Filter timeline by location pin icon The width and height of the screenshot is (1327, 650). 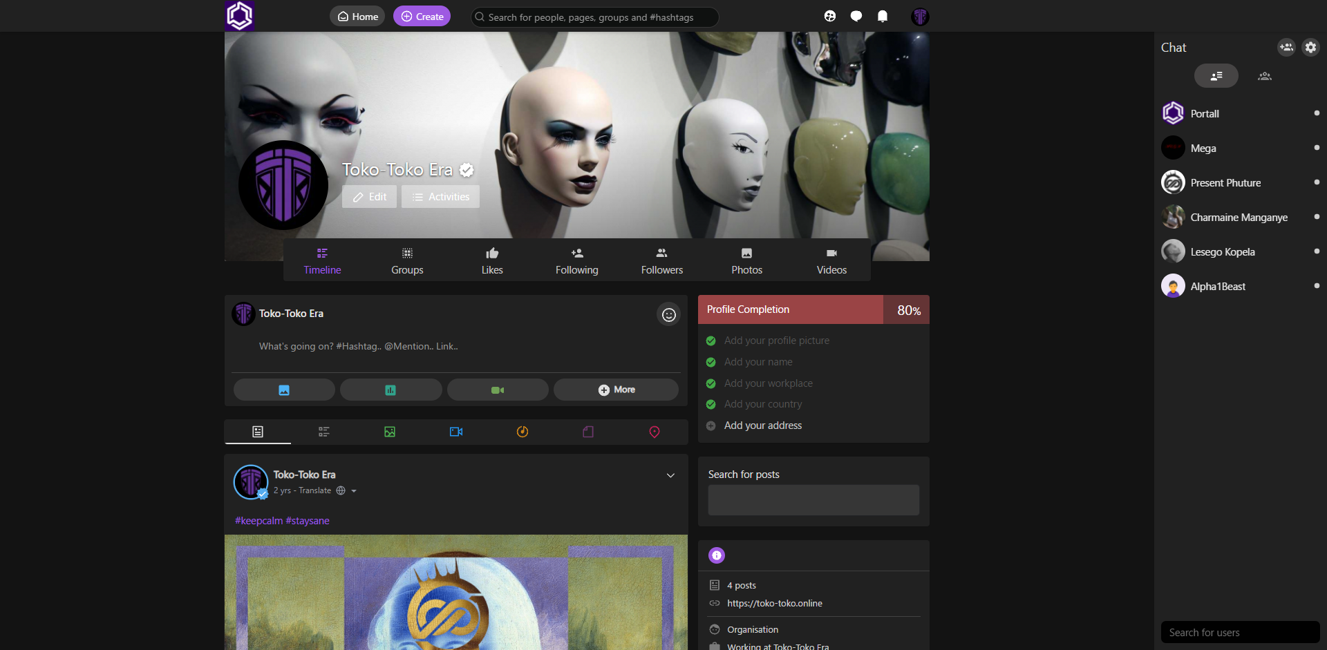655,432
